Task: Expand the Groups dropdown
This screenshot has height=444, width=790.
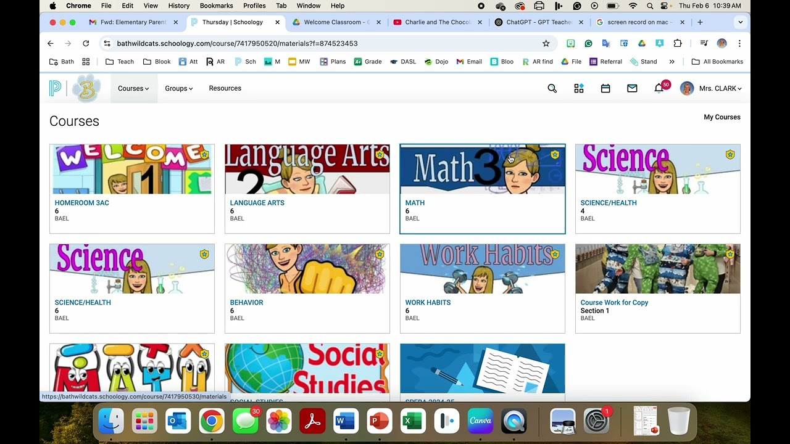Action: point(179,88)
